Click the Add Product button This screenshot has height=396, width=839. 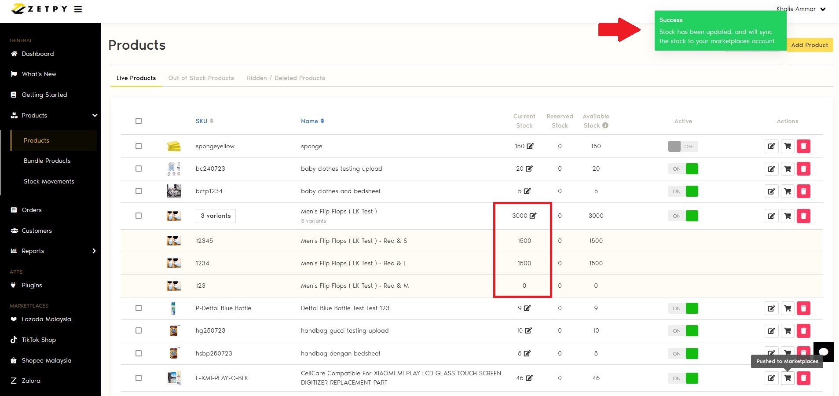click(809, 45)
